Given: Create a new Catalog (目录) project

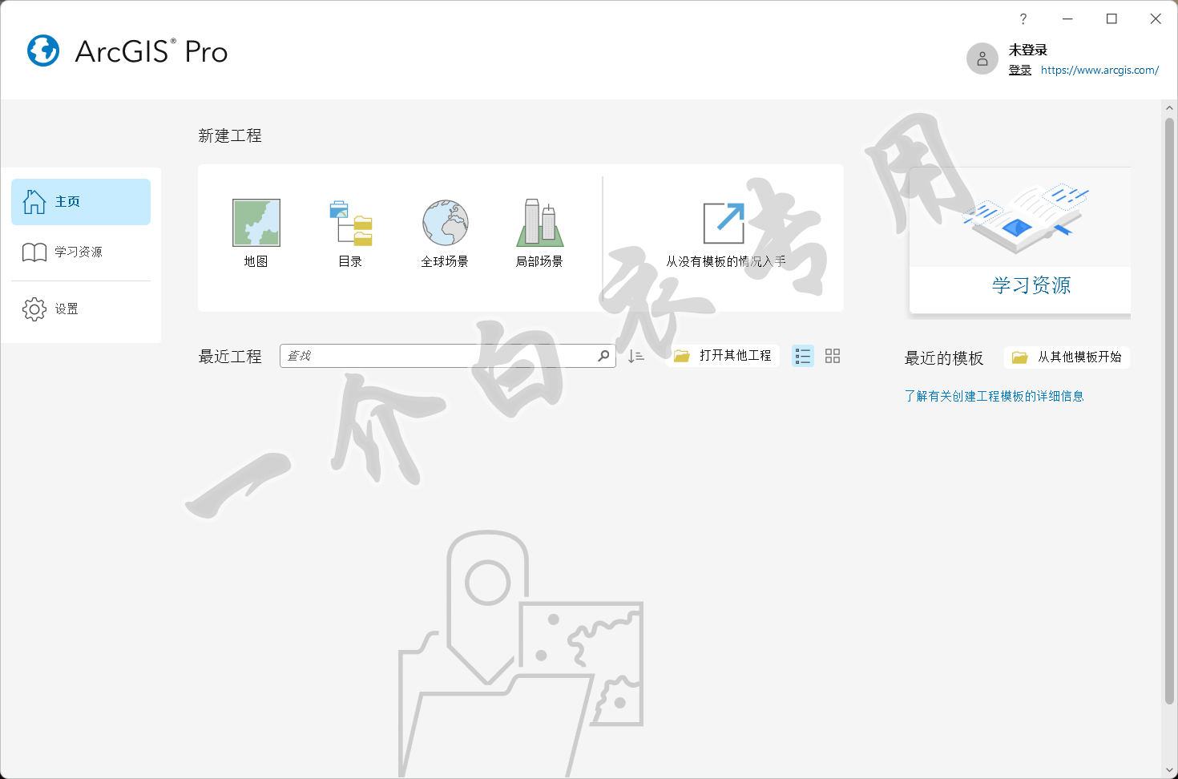Looking at the screenshot, I should (350, 233).
